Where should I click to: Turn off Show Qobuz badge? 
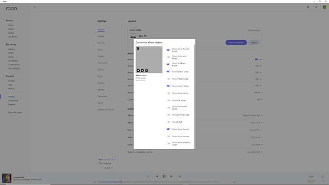tap(168, 72)
